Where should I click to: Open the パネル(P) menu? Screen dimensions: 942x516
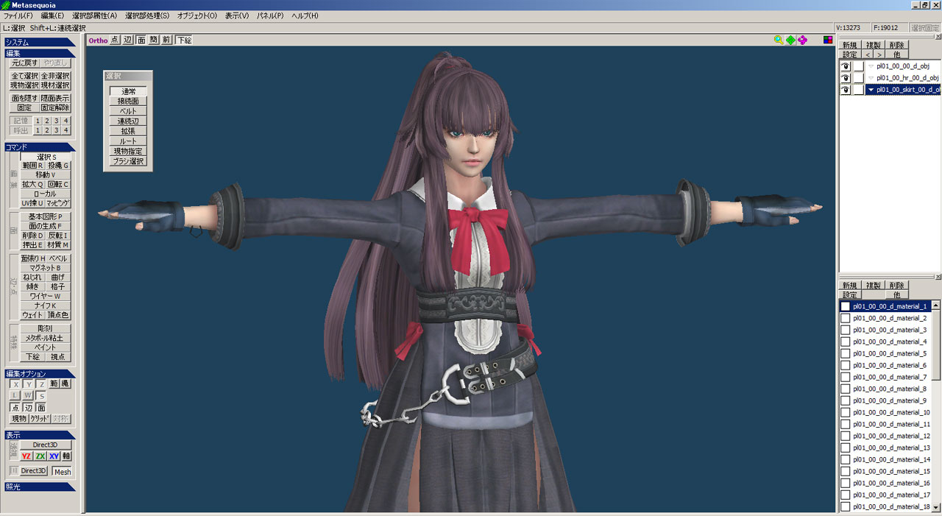270,15
